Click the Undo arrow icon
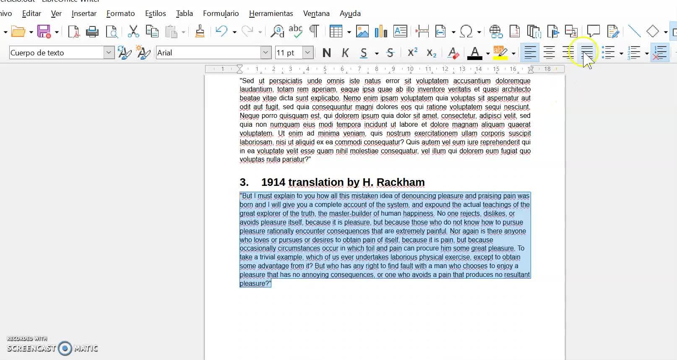Screen dimensions: 677x360 [221, 31]
